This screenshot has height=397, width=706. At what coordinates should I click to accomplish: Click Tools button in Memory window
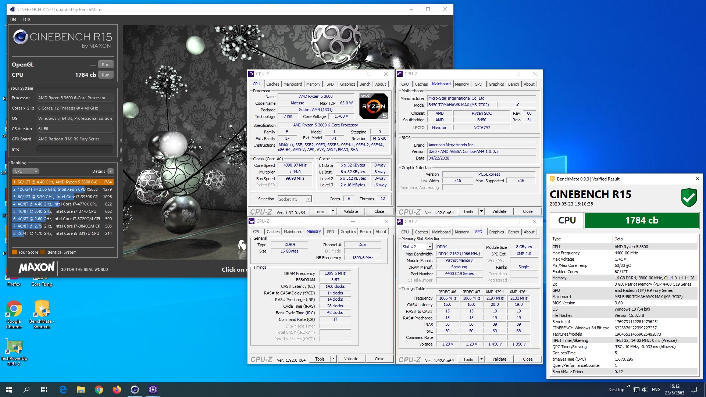pos(320,359)
